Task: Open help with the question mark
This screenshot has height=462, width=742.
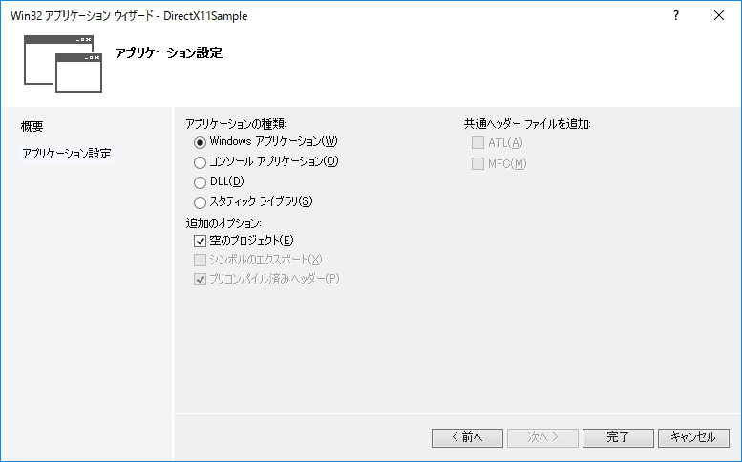Action: click(676, 15)
